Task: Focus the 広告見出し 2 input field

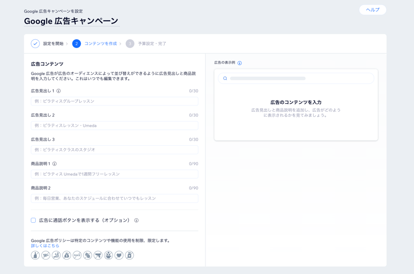Action: click(x=114, y=126)
